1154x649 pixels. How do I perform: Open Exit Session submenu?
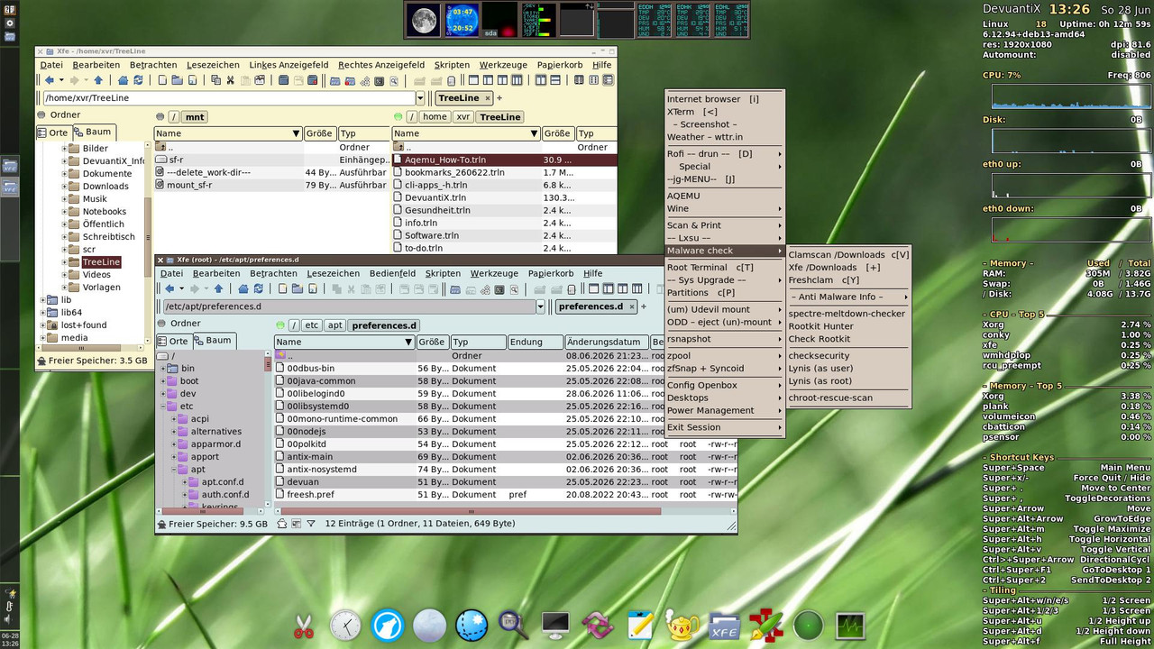[725, 427]
